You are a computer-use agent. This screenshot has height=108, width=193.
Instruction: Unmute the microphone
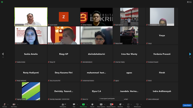[5, 105]
